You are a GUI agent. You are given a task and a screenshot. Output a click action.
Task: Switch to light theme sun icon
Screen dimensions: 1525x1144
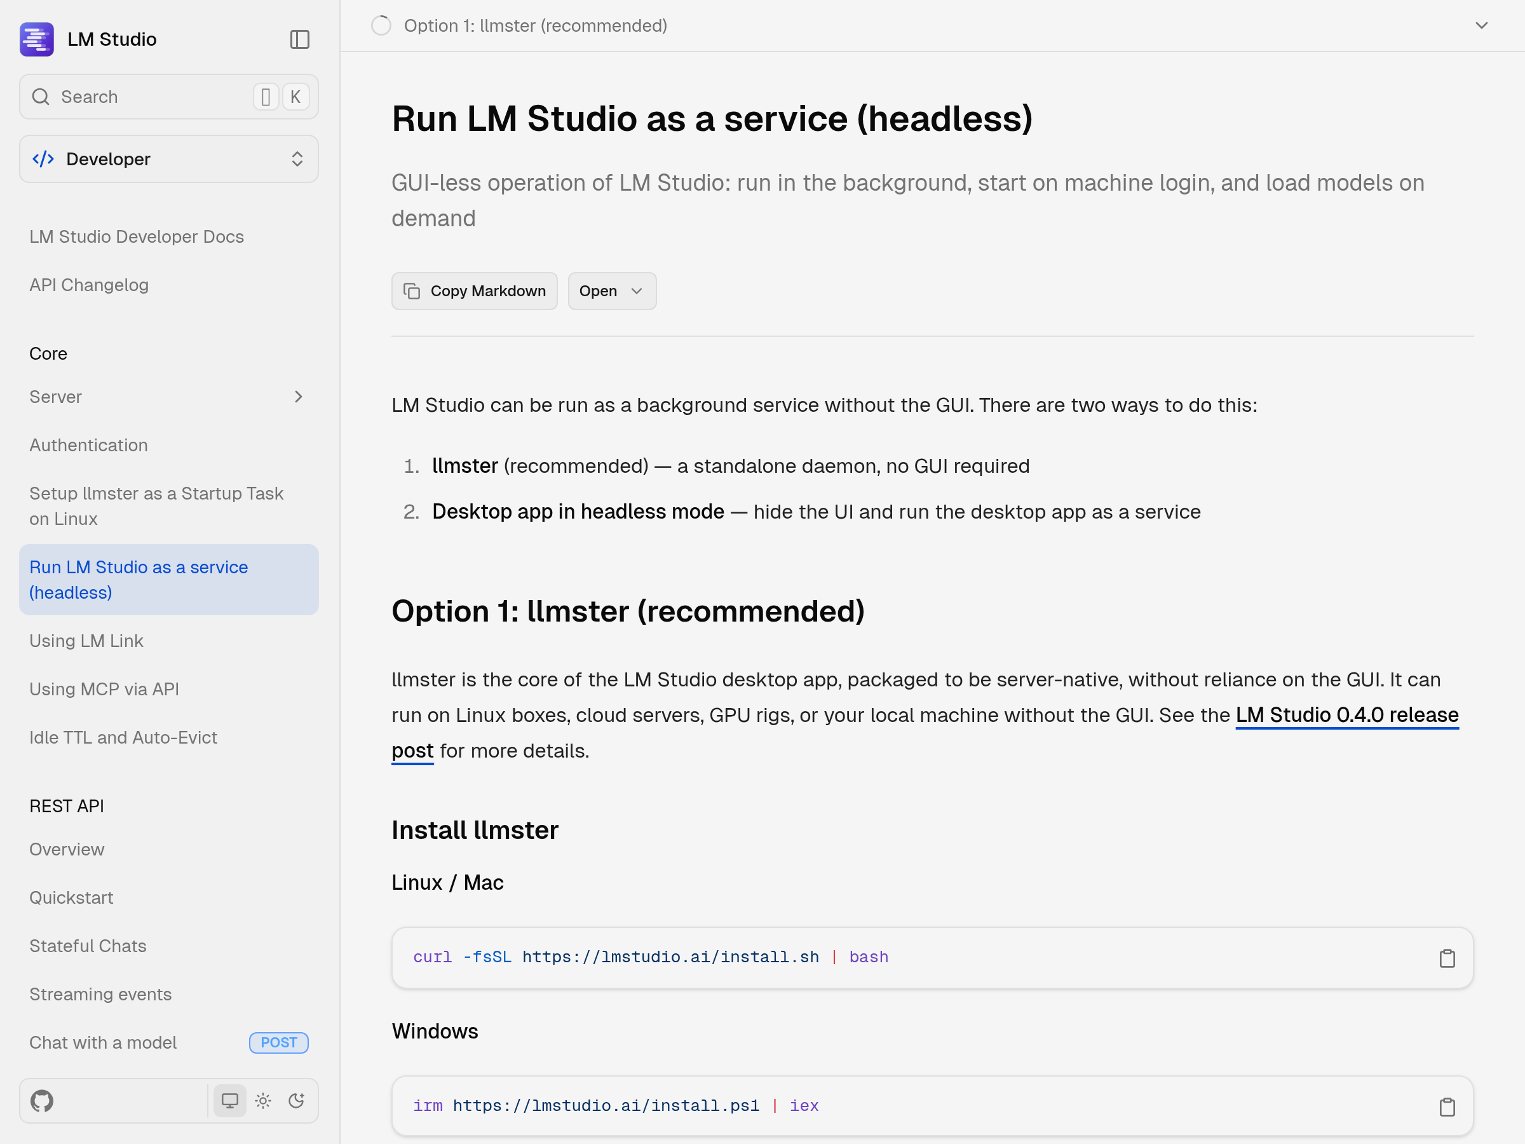tap(263, 1101)
